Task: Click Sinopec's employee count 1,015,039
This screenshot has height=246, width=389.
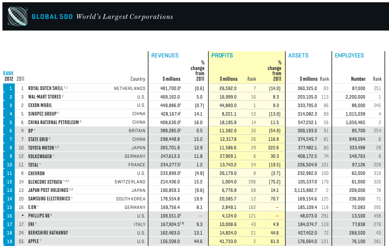Action: click(355, 114)
